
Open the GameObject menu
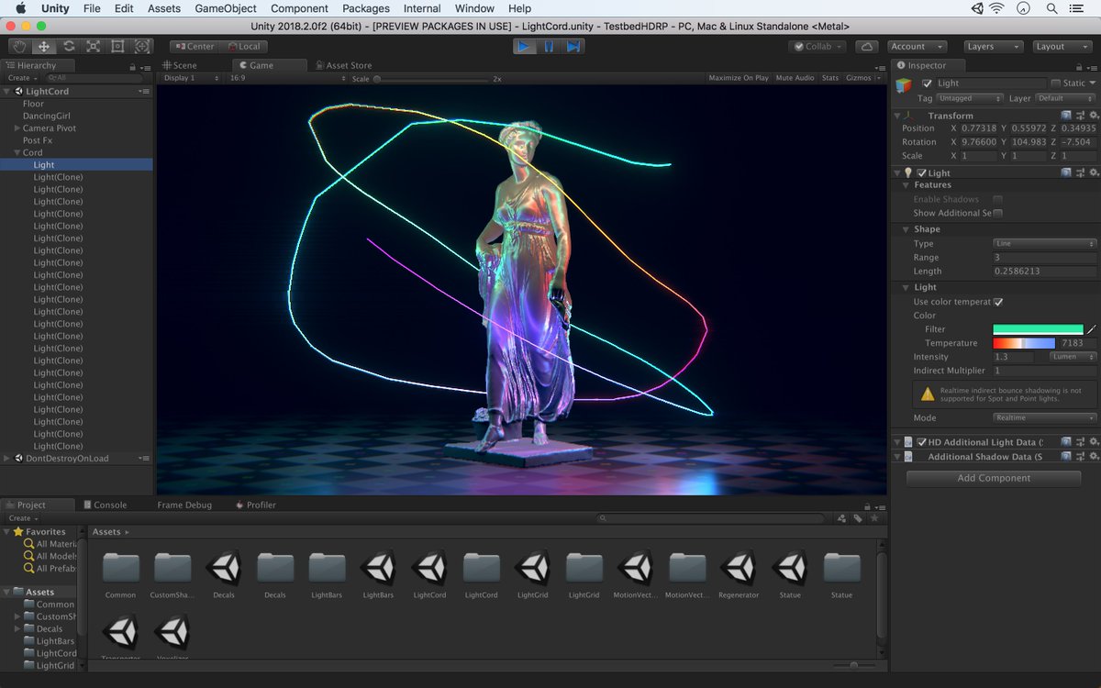click(225, 8)
